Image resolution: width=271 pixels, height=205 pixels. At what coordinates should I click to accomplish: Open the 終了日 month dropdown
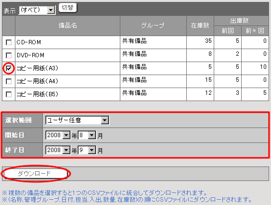pos(87,150)
